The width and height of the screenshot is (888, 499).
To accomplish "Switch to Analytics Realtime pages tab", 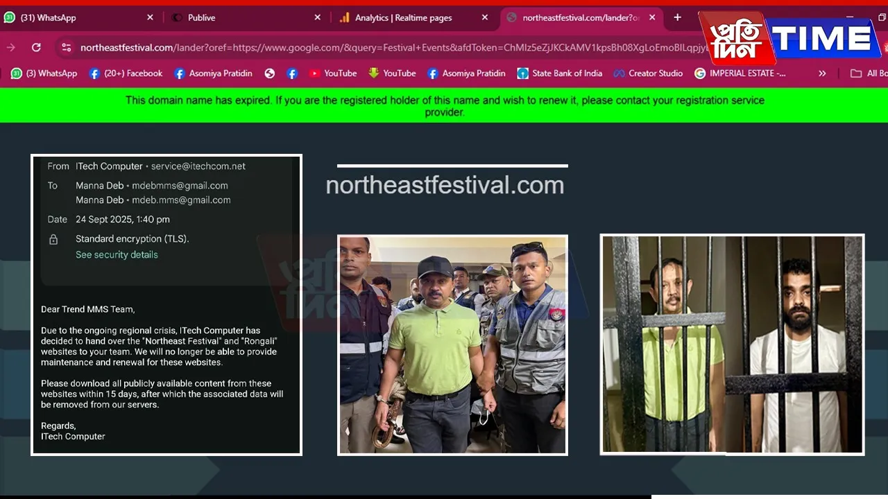I will 402,17.
